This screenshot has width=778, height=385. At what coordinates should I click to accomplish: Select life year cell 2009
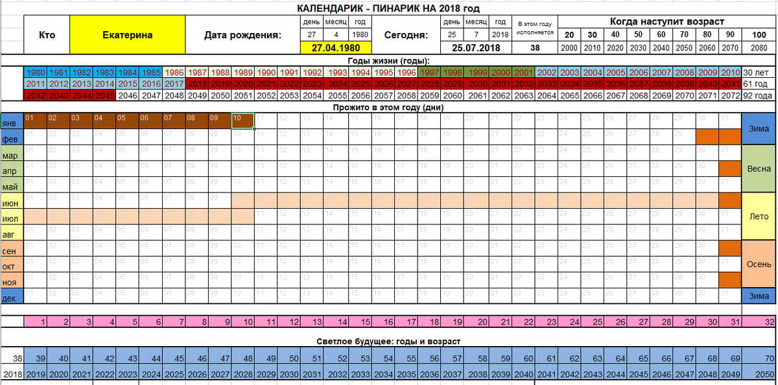707,73
